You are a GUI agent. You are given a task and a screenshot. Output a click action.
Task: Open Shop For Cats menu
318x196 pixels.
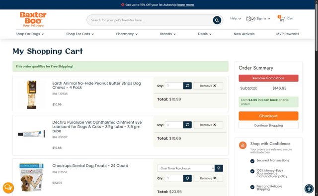[80, 34]
